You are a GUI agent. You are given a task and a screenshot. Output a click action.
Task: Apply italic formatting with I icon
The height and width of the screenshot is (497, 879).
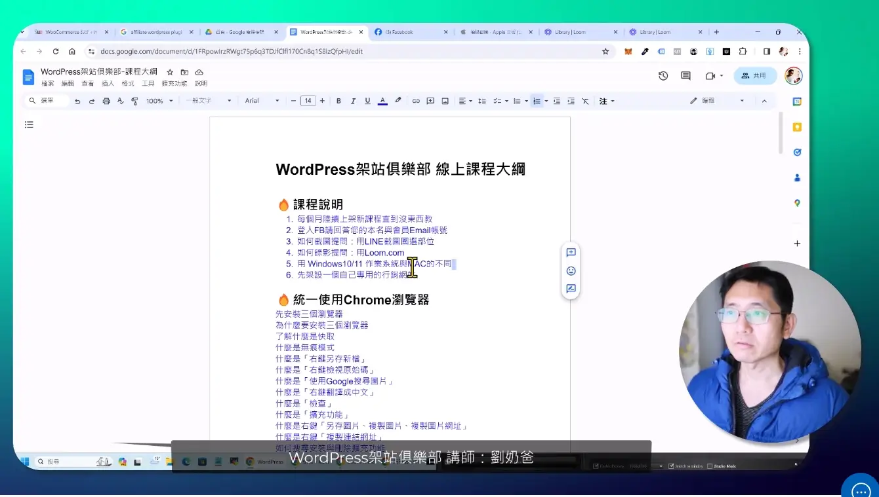[x=353, y=101]
